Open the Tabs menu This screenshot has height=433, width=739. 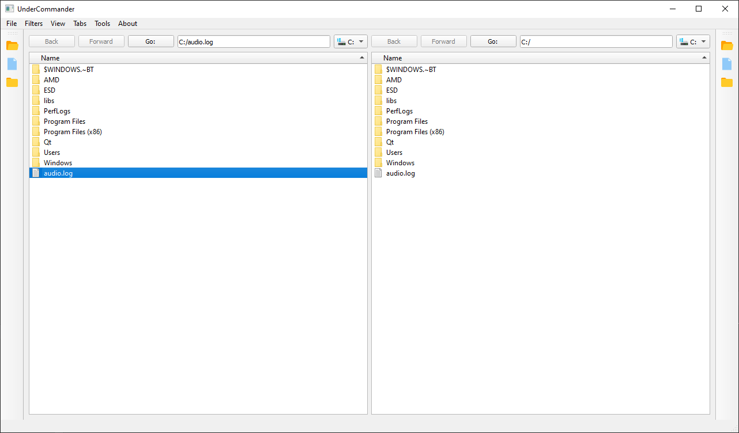(80, 24)
